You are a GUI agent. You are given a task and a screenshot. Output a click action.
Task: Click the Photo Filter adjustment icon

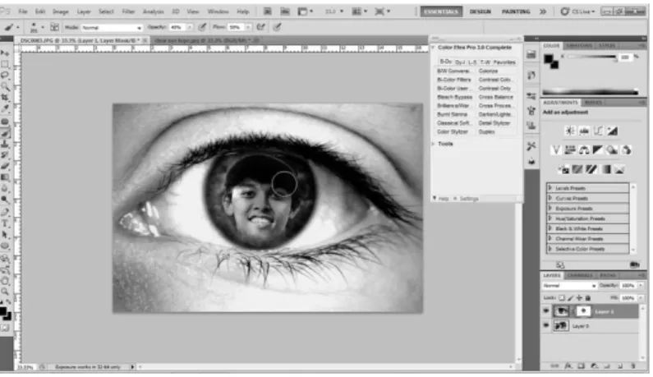click(x=612, y=150)
